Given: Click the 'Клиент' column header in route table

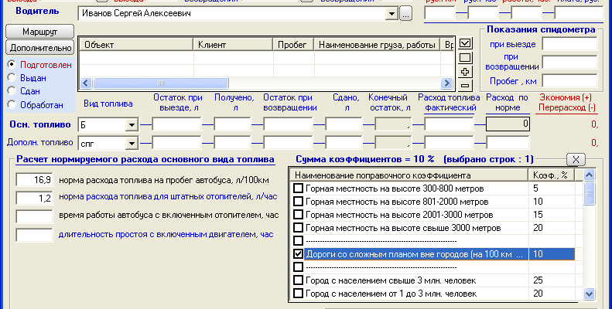Looking at the screenshot, I should click(x=232, y=46).
